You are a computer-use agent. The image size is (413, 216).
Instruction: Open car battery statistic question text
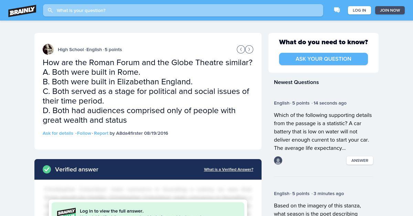[324, 132]
